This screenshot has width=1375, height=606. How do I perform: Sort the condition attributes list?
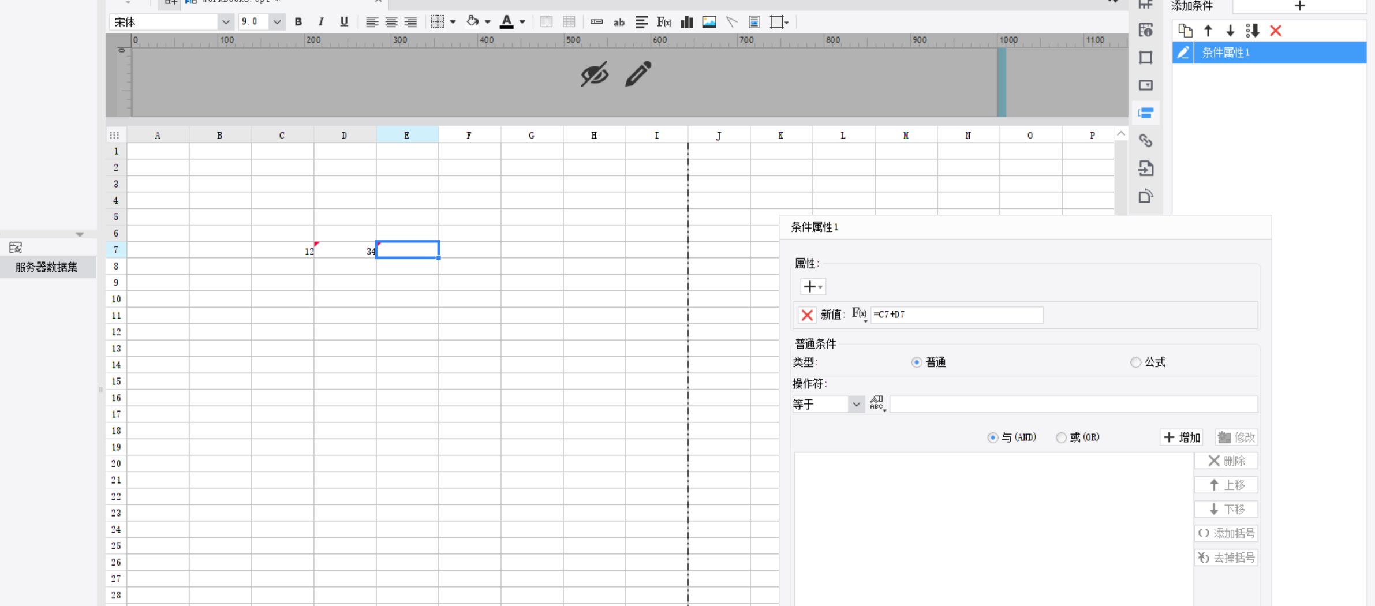[1253, 31]
